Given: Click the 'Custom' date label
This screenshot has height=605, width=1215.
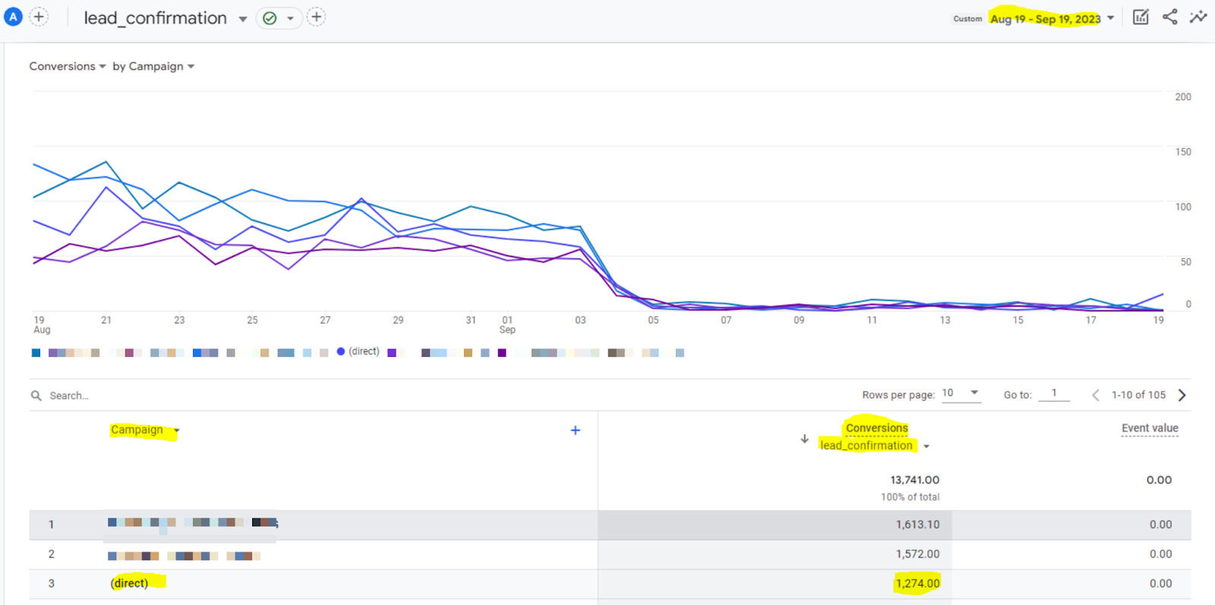Looking at the screenshot, I should click(x=967, y=19).
